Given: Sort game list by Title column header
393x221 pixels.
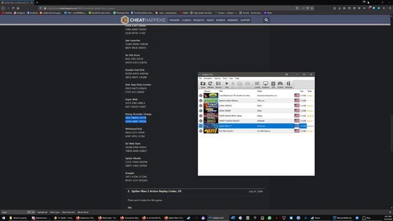Looking at the screenshot, I should click(221, 91).
